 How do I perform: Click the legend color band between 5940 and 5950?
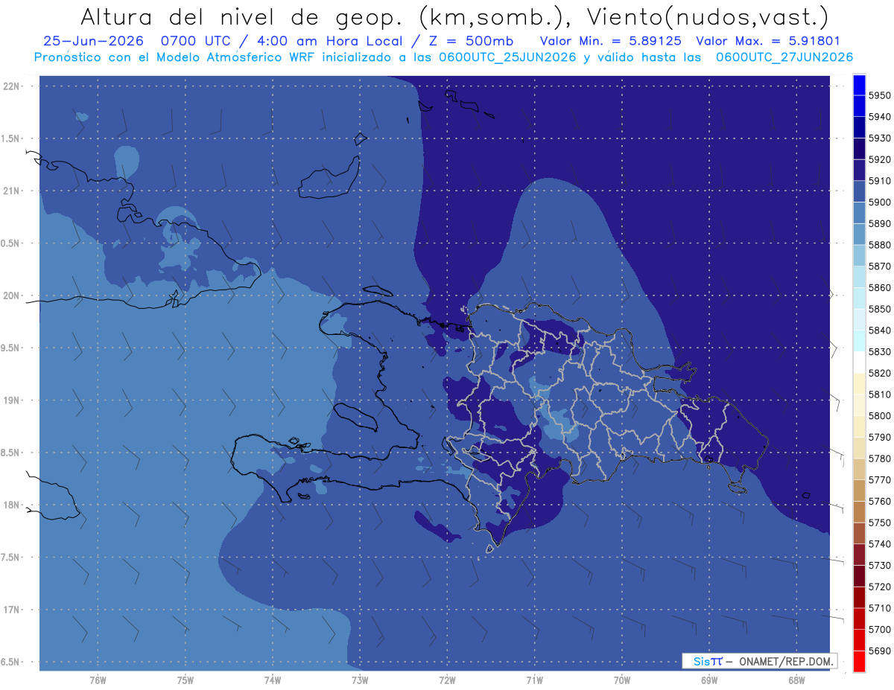tap(858, 106)
